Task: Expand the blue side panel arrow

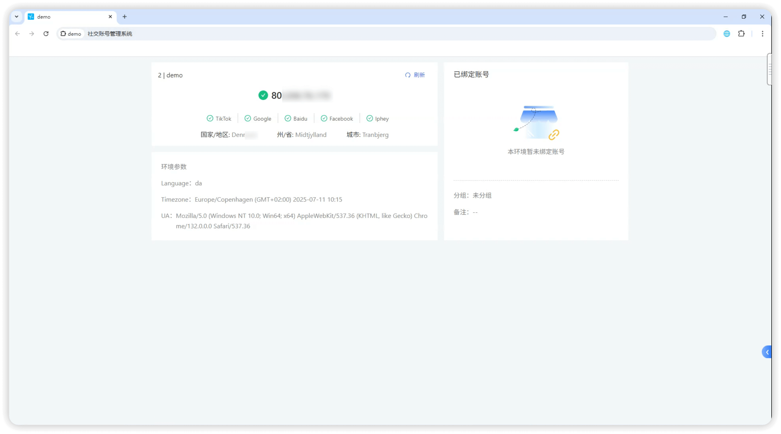Action: [767, 352]
